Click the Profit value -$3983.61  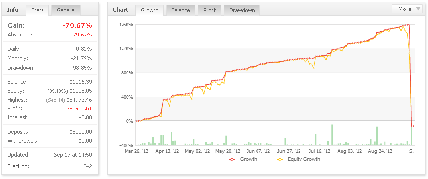[80, 108]
